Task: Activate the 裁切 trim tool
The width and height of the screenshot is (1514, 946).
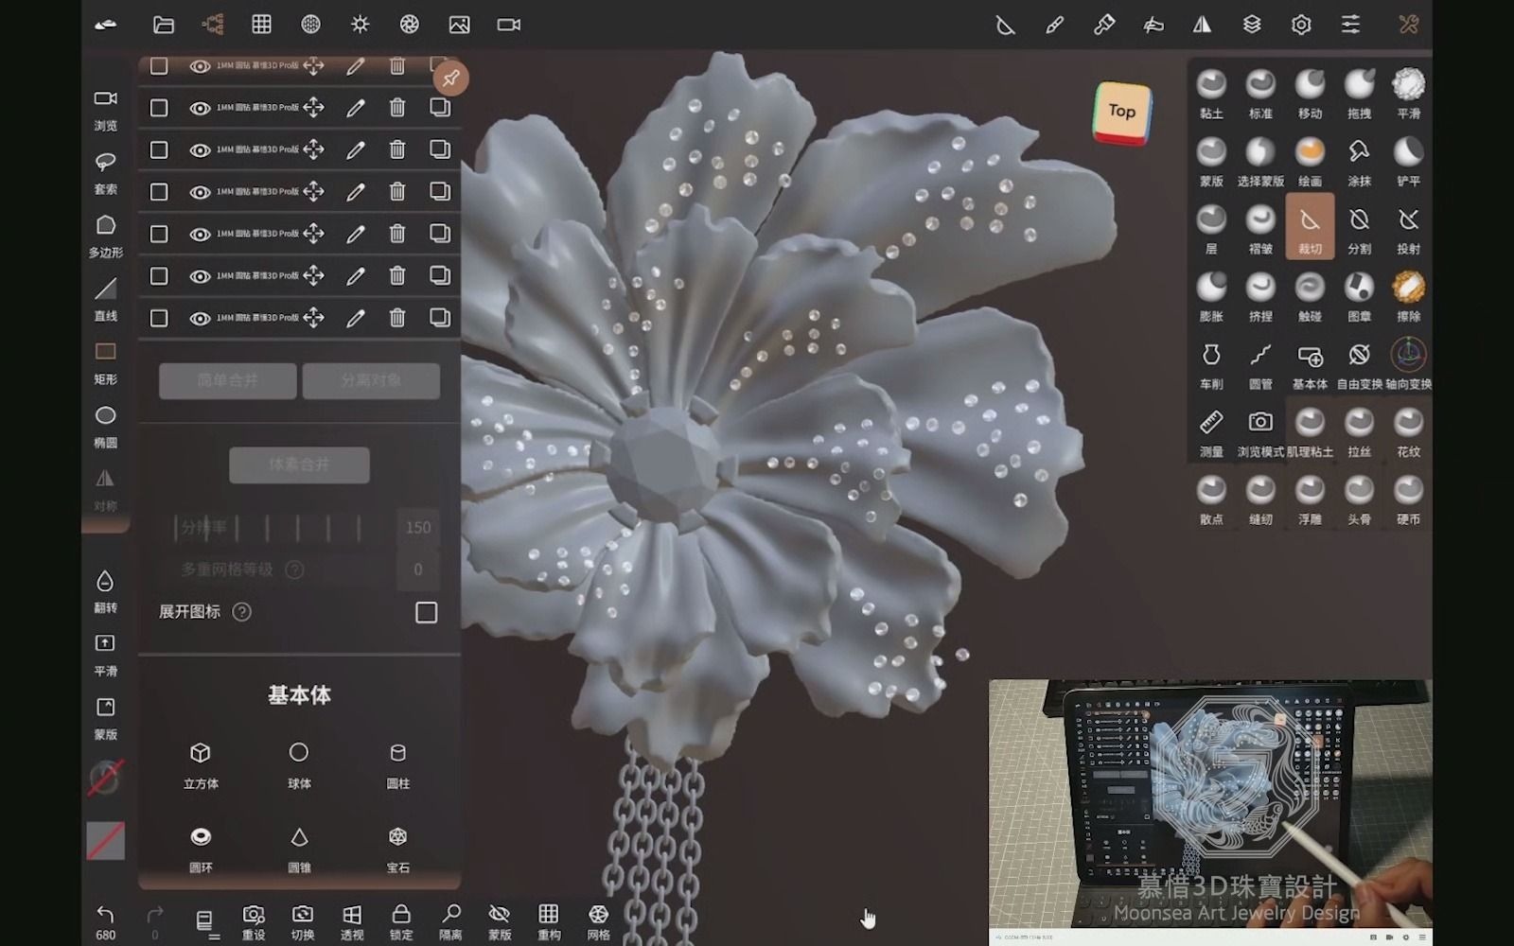Action: click(x=1310, y=227)
